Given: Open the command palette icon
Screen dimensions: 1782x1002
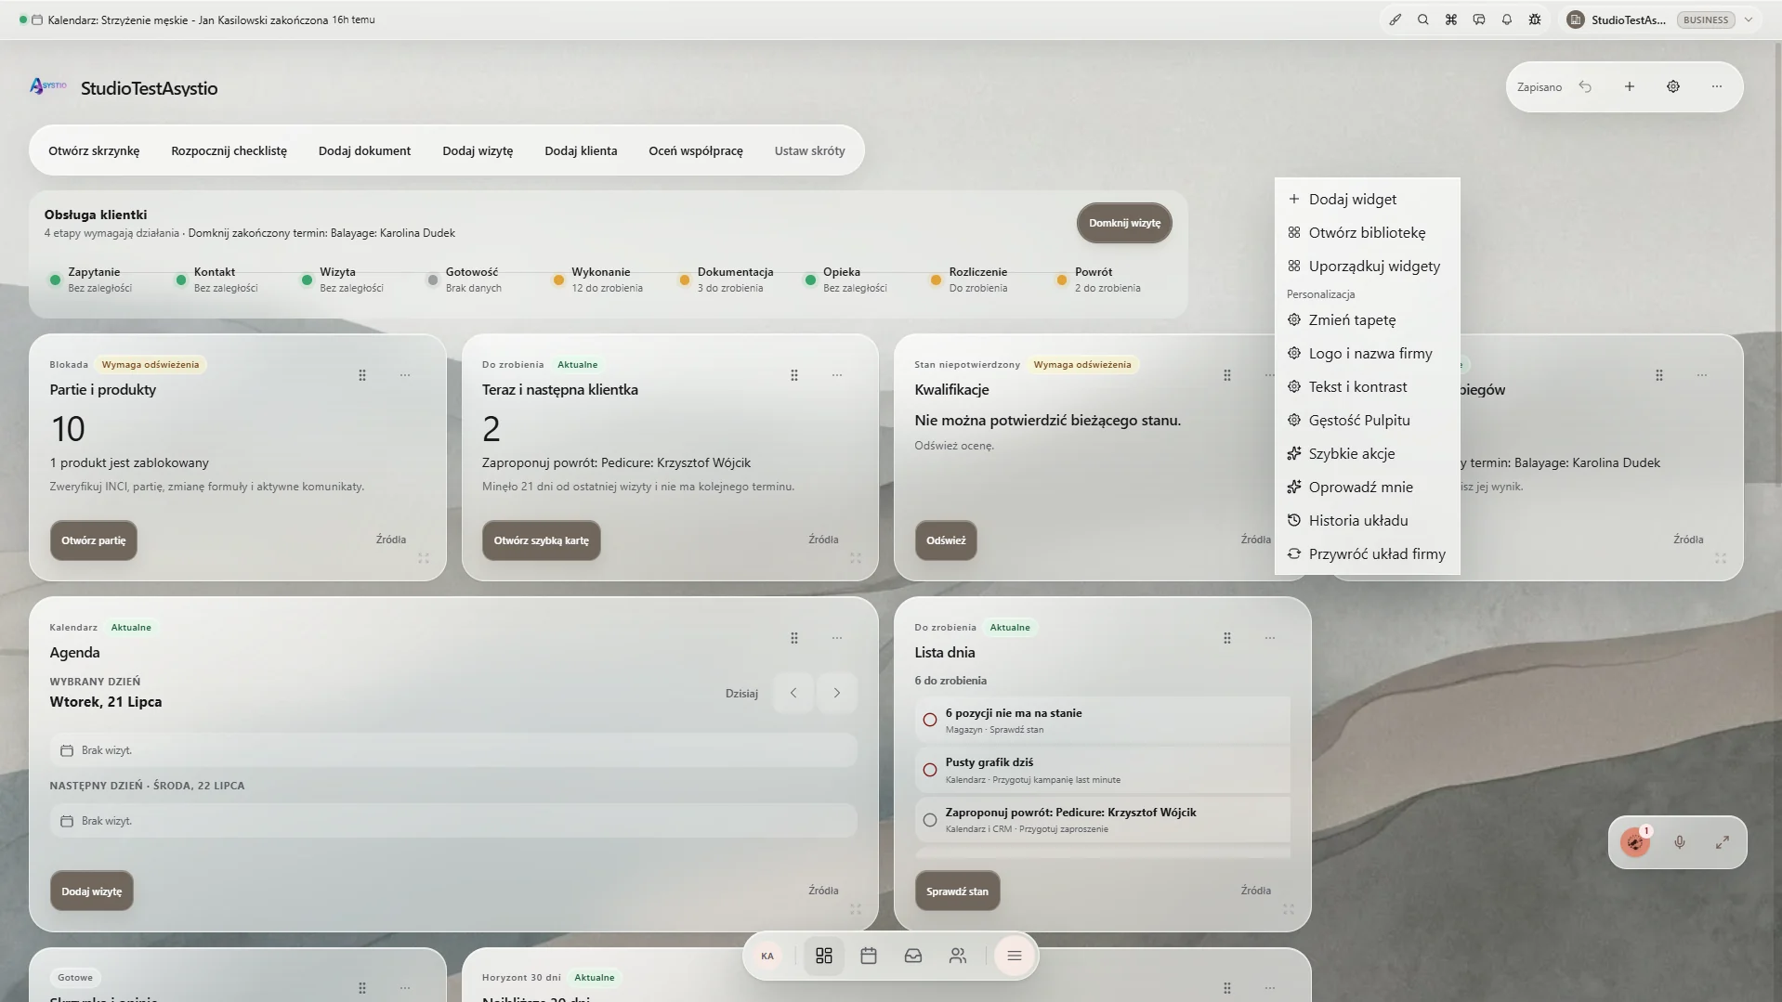Looking at the screenshot, I should (1450, 20).
